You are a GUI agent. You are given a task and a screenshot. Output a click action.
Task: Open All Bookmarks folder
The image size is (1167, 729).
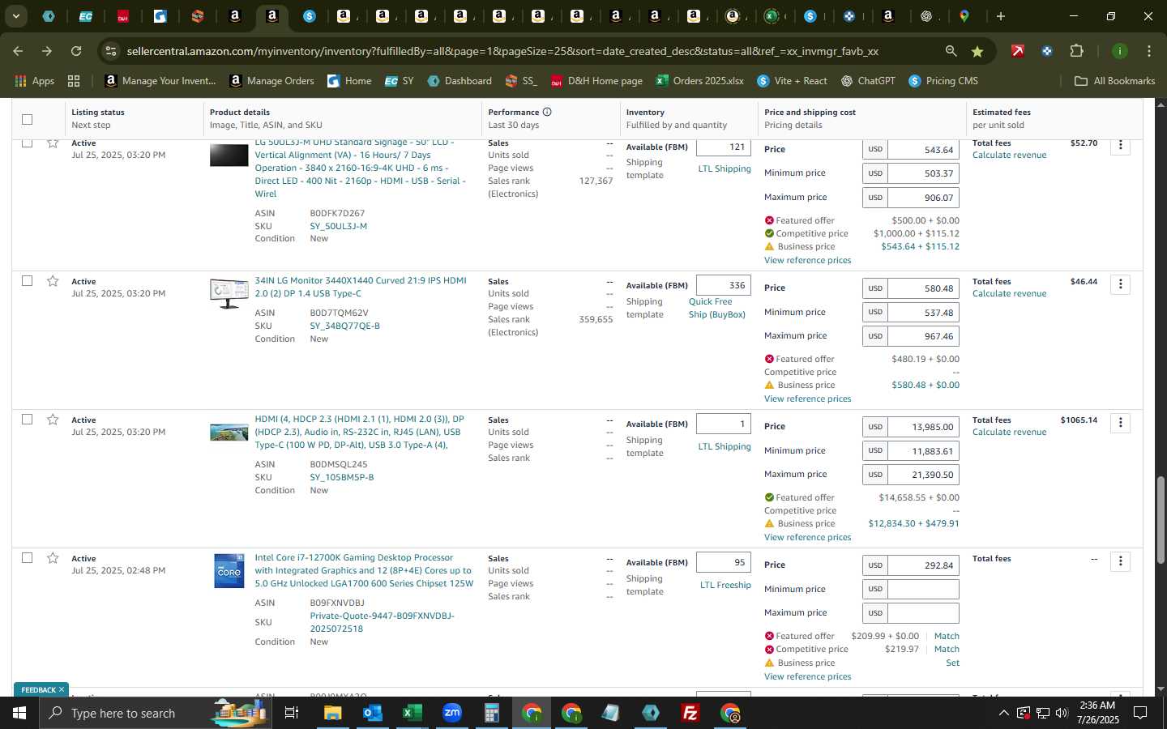click(1114, 81)
